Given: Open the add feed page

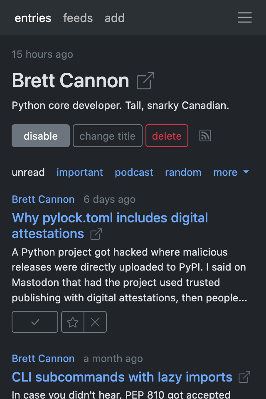Looking at the screenshot, I should point(114,18).
